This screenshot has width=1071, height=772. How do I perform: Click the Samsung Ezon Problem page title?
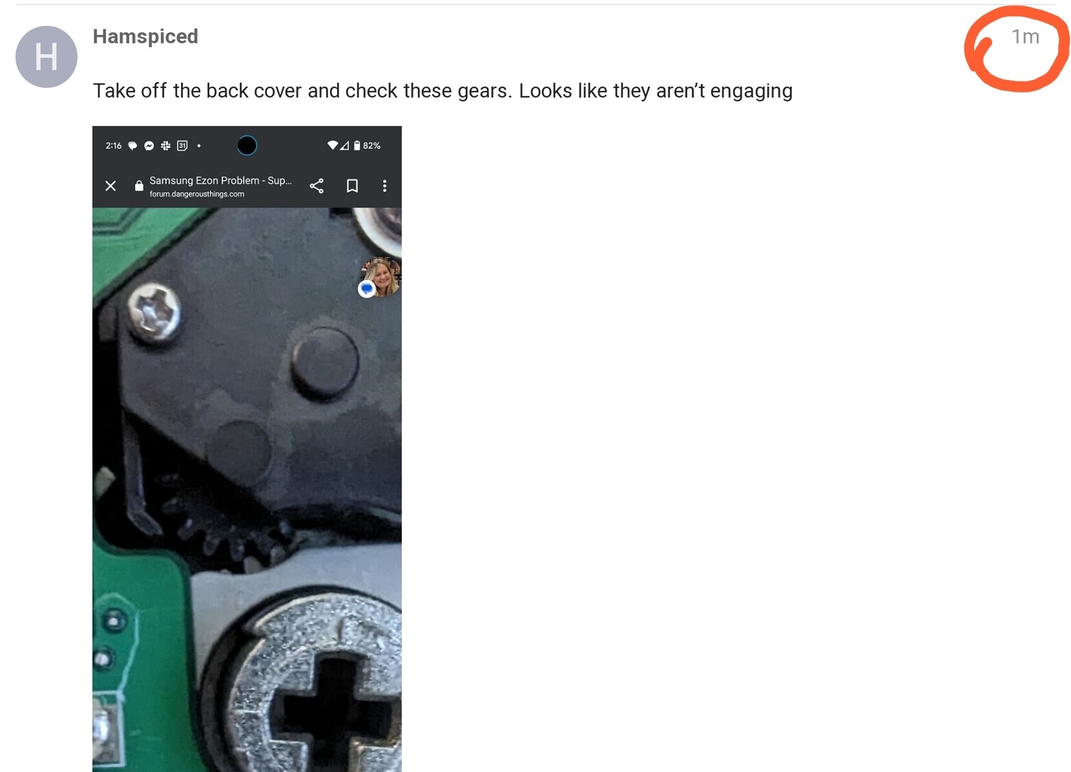(x=220, y=180)
